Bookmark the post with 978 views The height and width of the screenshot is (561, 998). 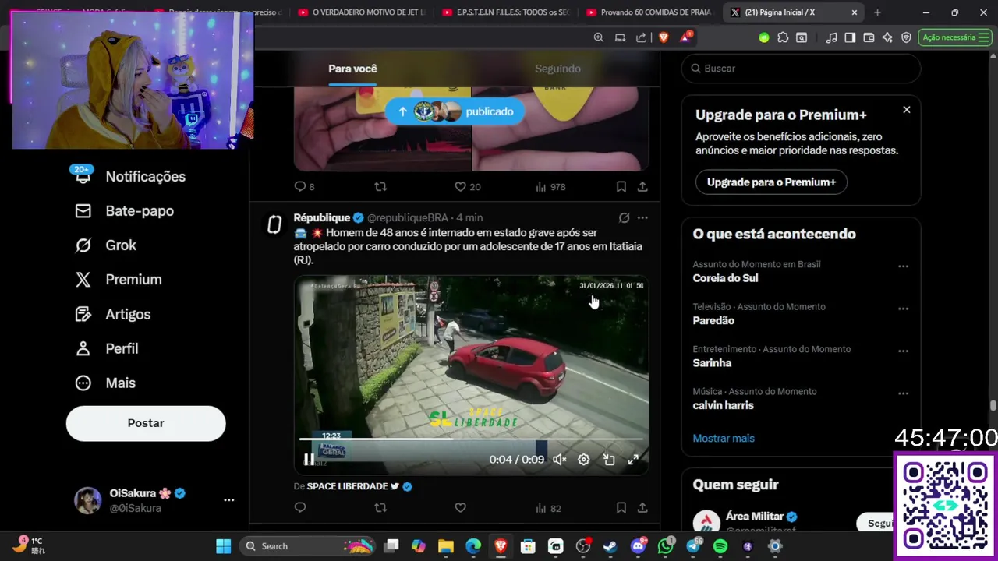[621, 187]
